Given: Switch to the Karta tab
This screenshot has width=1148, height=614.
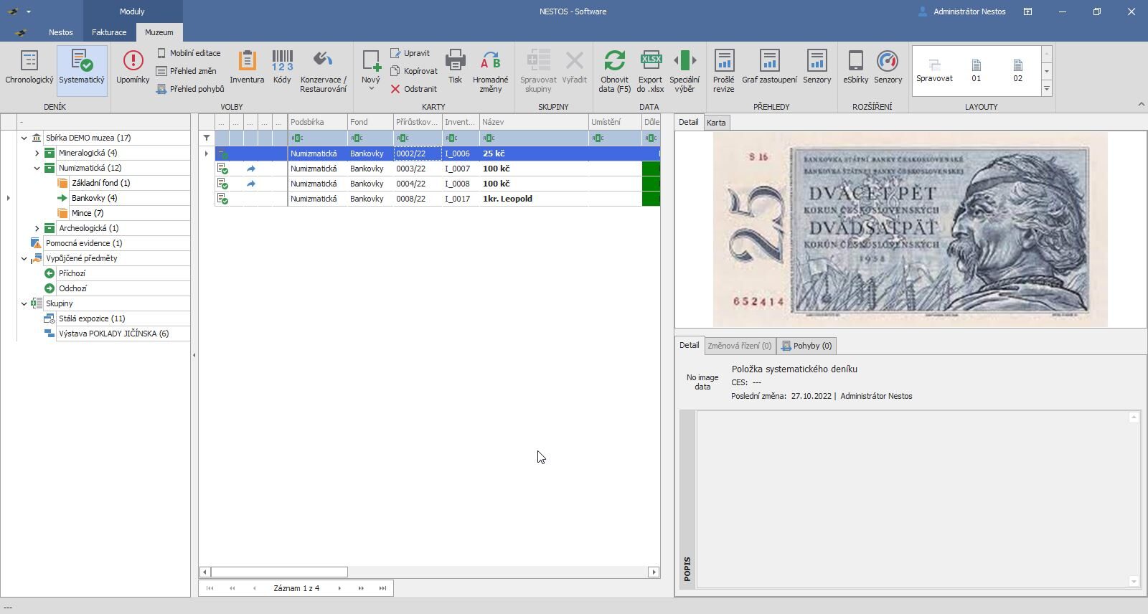Looking at the screenshot, I should (x=716, y=123).
